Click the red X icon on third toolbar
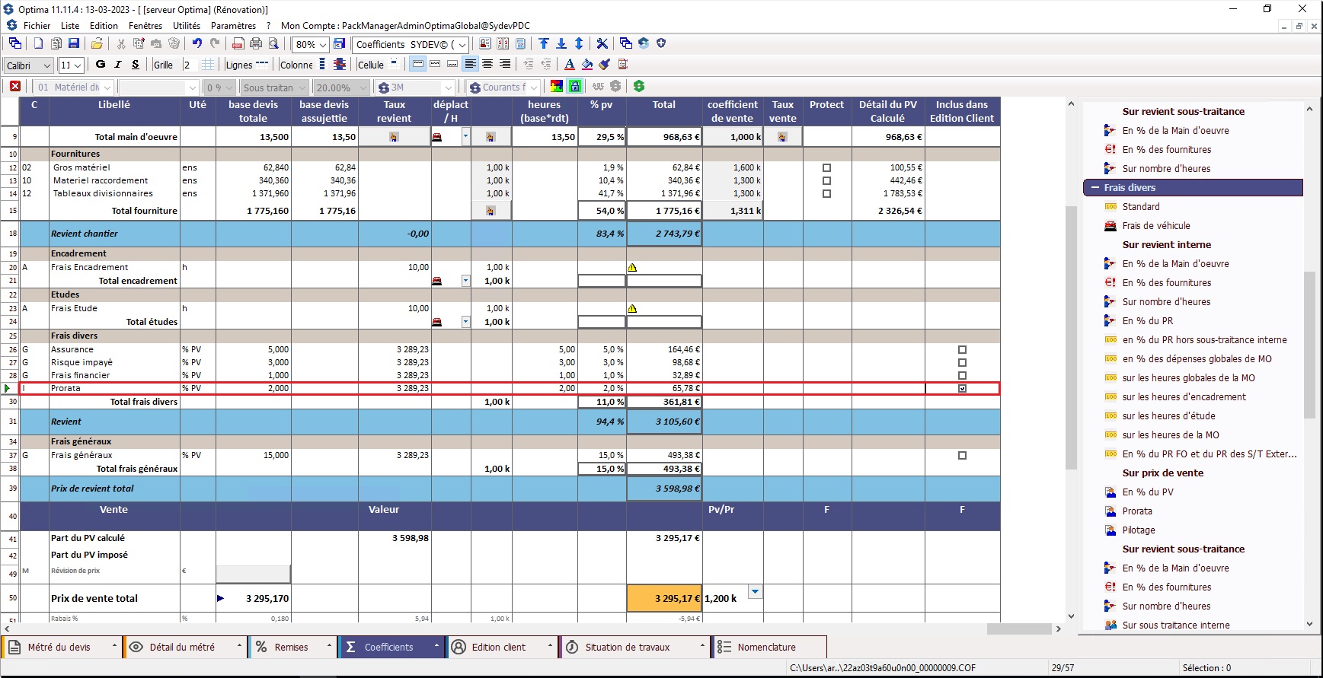This screenshot has height=678, width=1323. click(15, 87)
